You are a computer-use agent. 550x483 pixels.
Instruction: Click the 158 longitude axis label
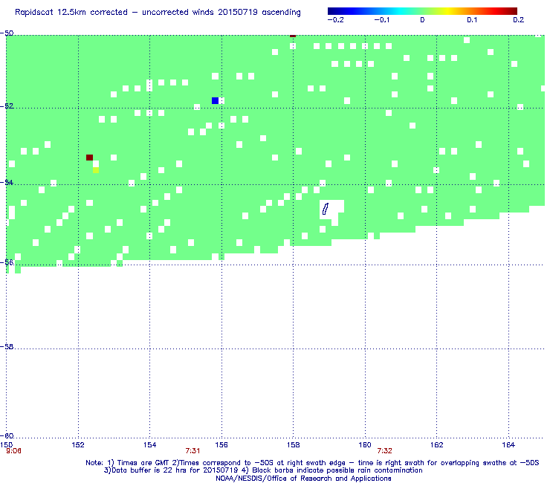coord(294,445)
